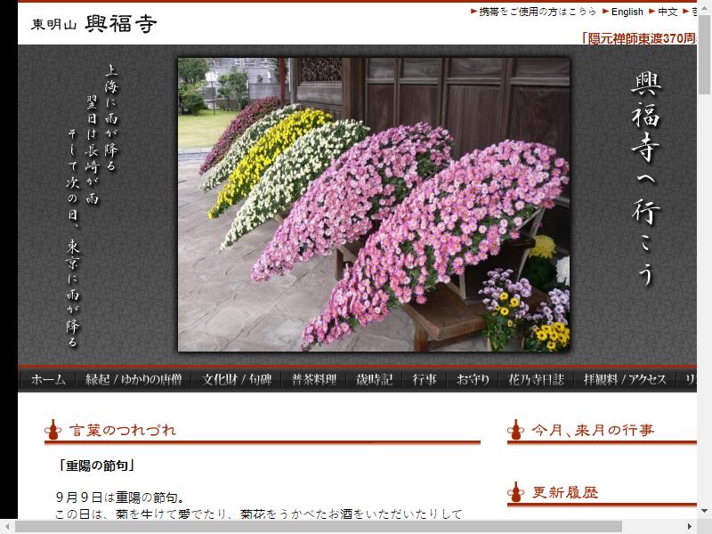Viewport: 712px width, 534px height.
Task: Open the 縁起 / ゆかりの唐僧 menu item
Action: pyautogui.click(x=134, y=379)
